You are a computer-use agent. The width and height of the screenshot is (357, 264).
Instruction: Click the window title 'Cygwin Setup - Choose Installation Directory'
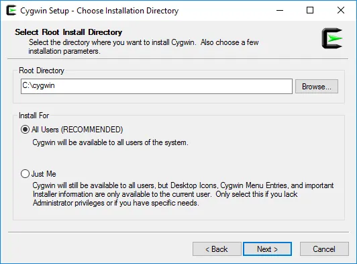tap(99, 11)
